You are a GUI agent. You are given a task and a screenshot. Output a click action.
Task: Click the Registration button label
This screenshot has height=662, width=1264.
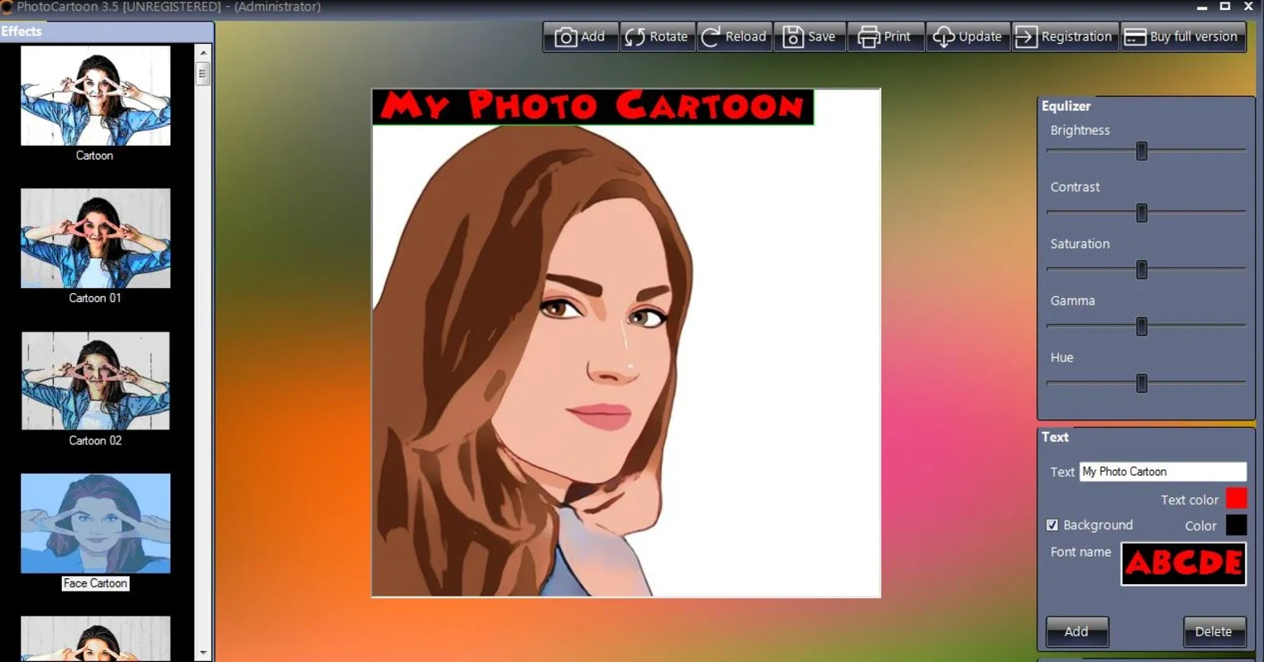(x=1076, y=36)
